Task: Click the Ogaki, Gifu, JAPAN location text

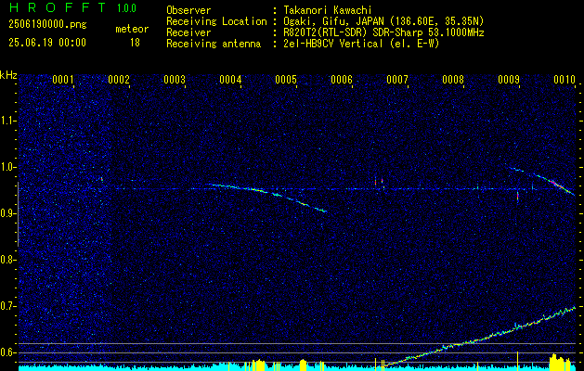Action: click(383, 21)
